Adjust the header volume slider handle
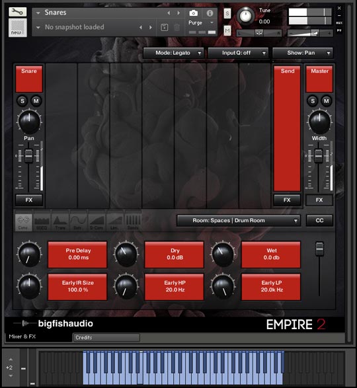 pyautogui.click(x=315, y=33)
